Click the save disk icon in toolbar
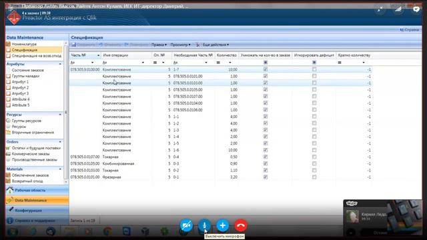The height and width of the screenshot is (240, 427). pos(73,45)
